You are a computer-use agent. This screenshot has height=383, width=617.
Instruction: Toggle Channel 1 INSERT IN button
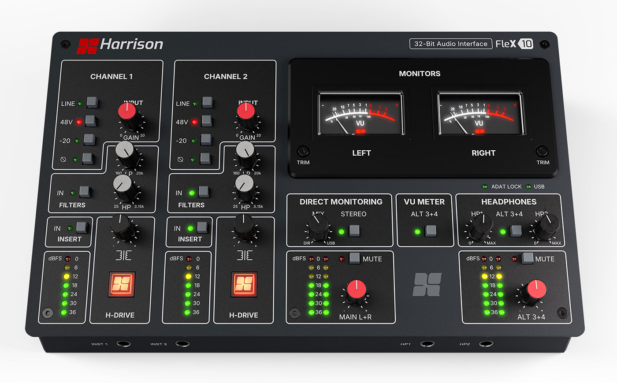(82, 227)
